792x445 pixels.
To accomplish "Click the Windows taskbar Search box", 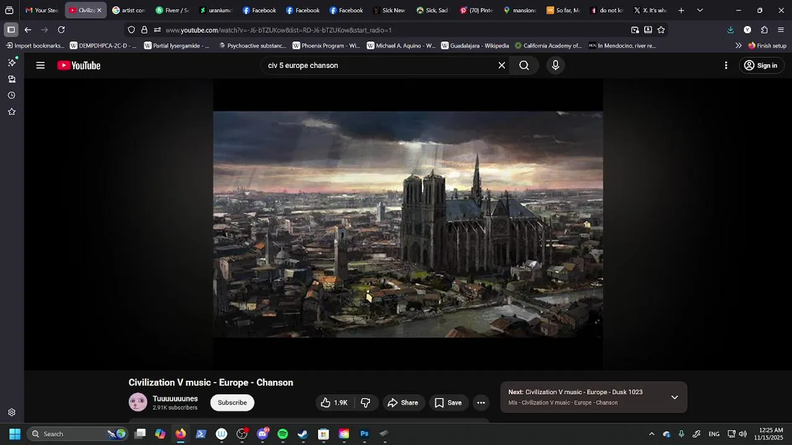I will coord(78,434).
